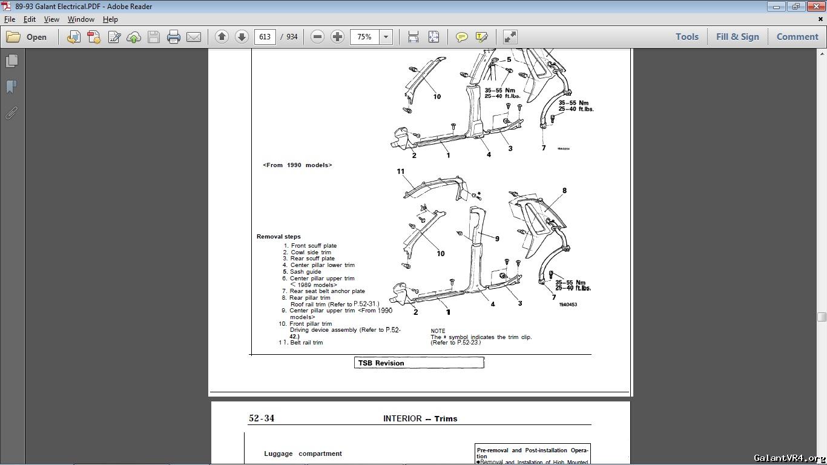Click the zoom out minus button
The image size is (827, 465).
(317, 37)
